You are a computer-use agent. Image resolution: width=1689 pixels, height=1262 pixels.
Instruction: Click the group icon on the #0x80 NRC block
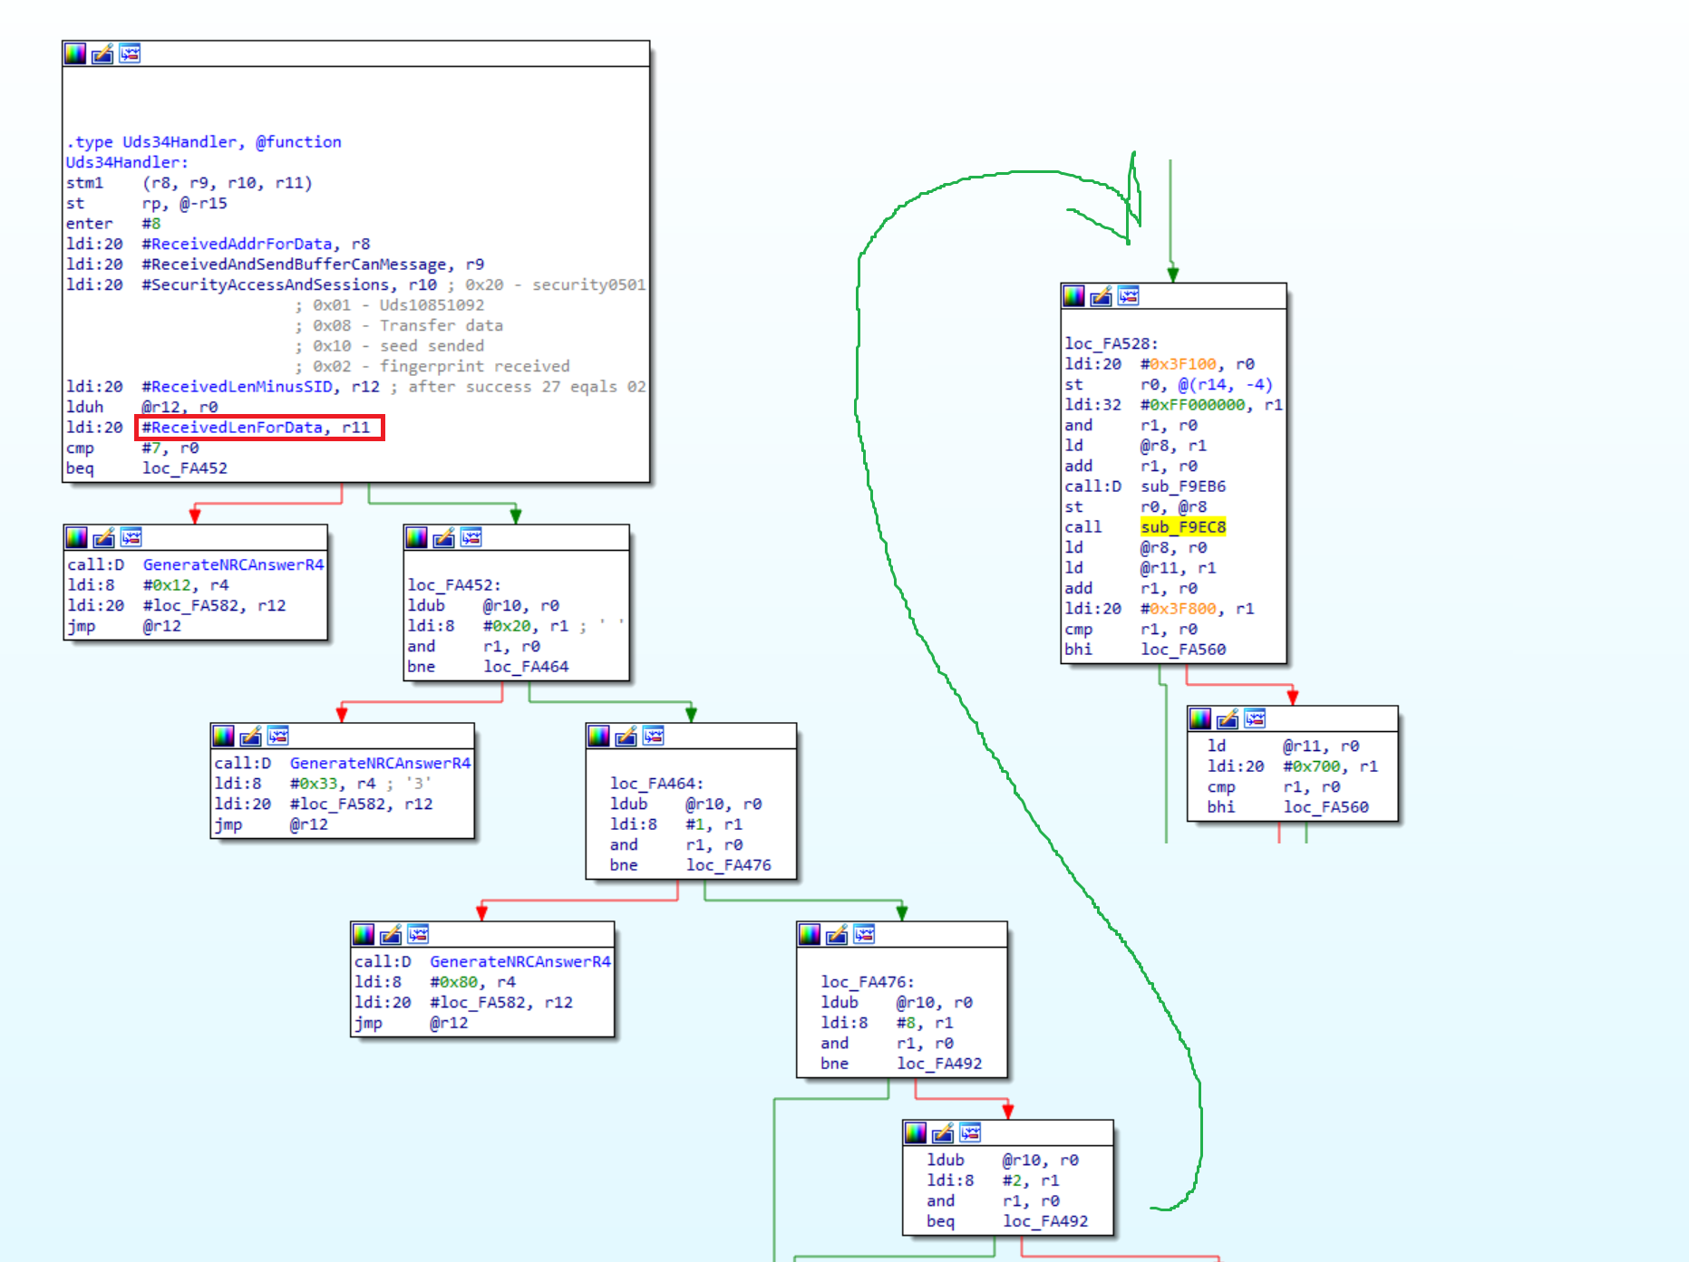(x=418, y=933)
